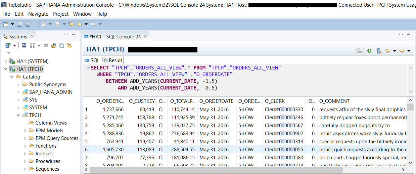Viewport: 416px width, 174px height.
Task: Collapse the HA1 (TPCH) node
Action: [x=6, y=69]
